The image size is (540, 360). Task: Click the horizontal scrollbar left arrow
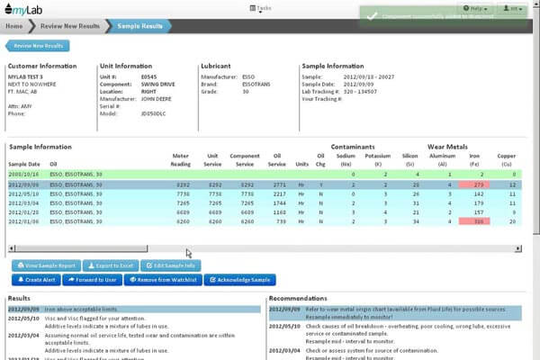11,247
